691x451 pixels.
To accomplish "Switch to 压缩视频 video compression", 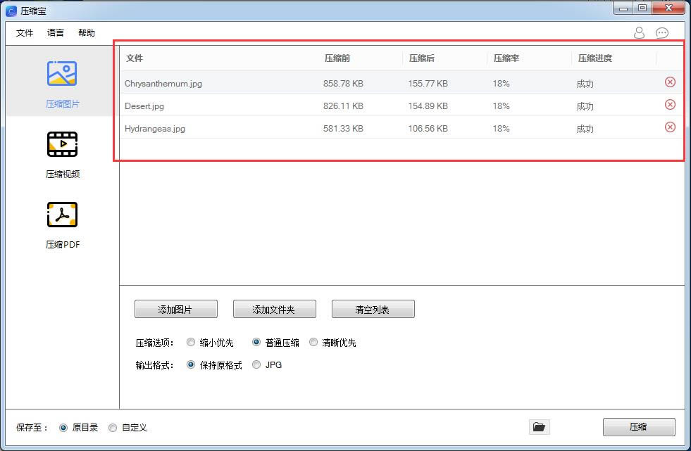I will 62,155.
